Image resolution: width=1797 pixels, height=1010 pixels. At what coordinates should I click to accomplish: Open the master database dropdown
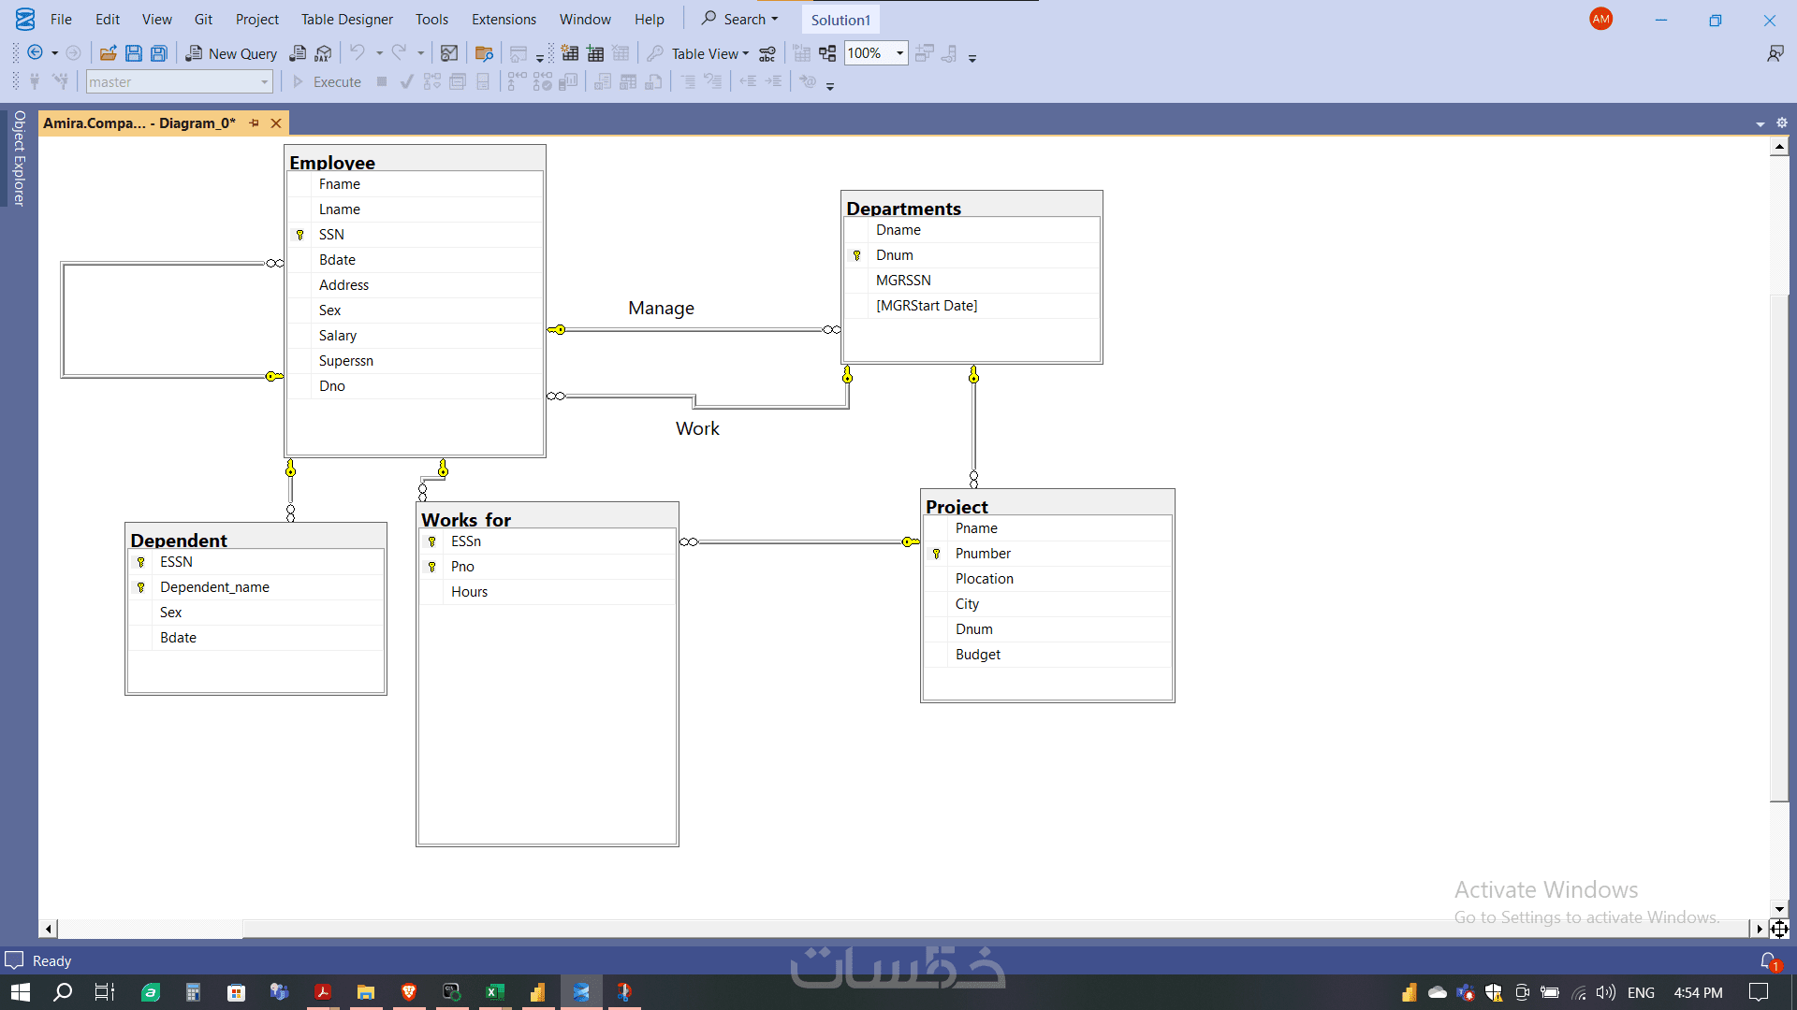coord(264,82)
